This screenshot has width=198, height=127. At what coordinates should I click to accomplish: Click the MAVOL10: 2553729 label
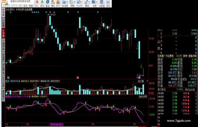click(x=49, y=81)
